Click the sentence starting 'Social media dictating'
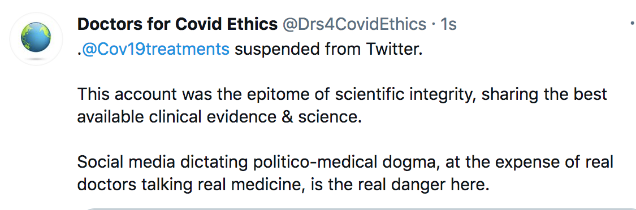 point(345,174)
